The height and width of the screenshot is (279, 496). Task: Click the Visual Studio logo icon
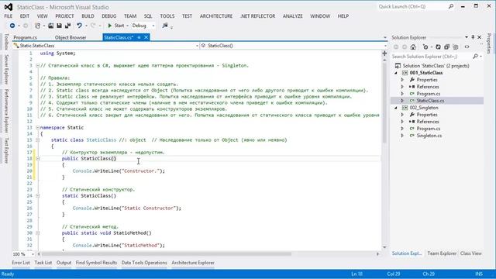(9, 7)
